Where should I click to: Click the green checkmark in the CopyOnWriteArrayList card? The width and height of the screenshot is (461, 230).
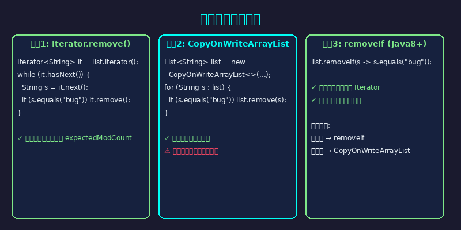click(x=167, y=138)
